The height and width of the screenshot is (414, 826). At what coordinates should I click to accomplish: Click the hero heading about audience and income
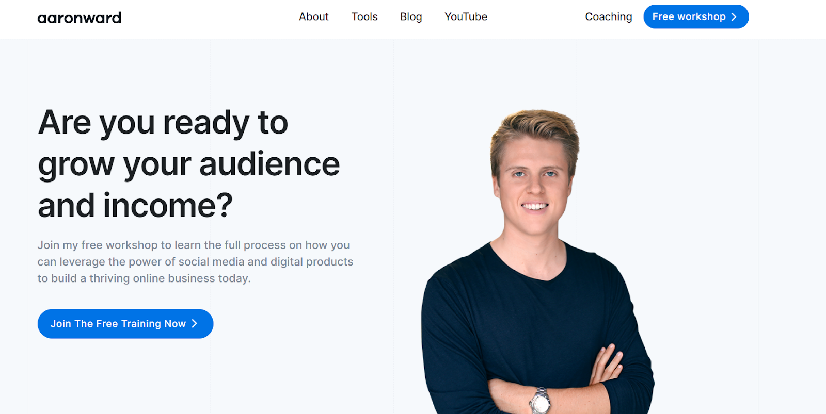(x=189, y=163)
